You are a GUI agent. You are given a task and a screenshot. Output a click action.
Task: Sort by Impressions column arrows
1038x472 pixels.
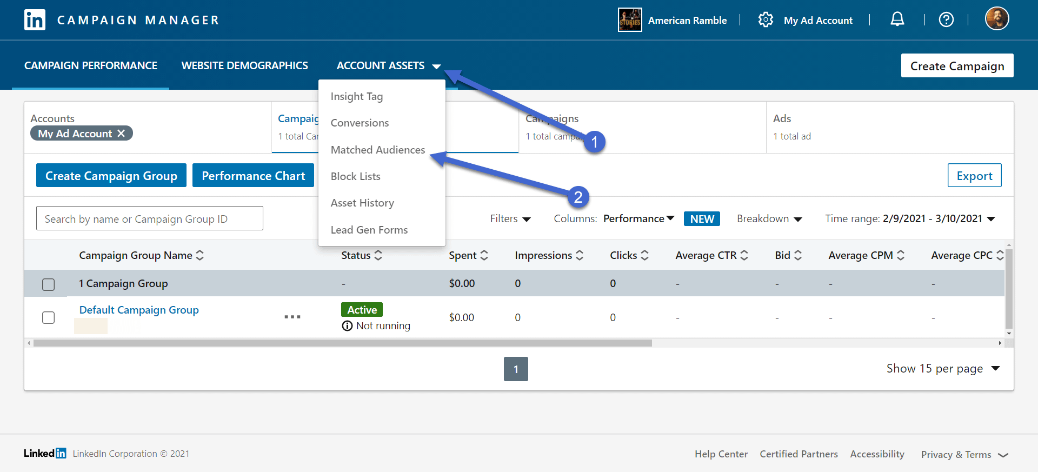tap(580, 255)
